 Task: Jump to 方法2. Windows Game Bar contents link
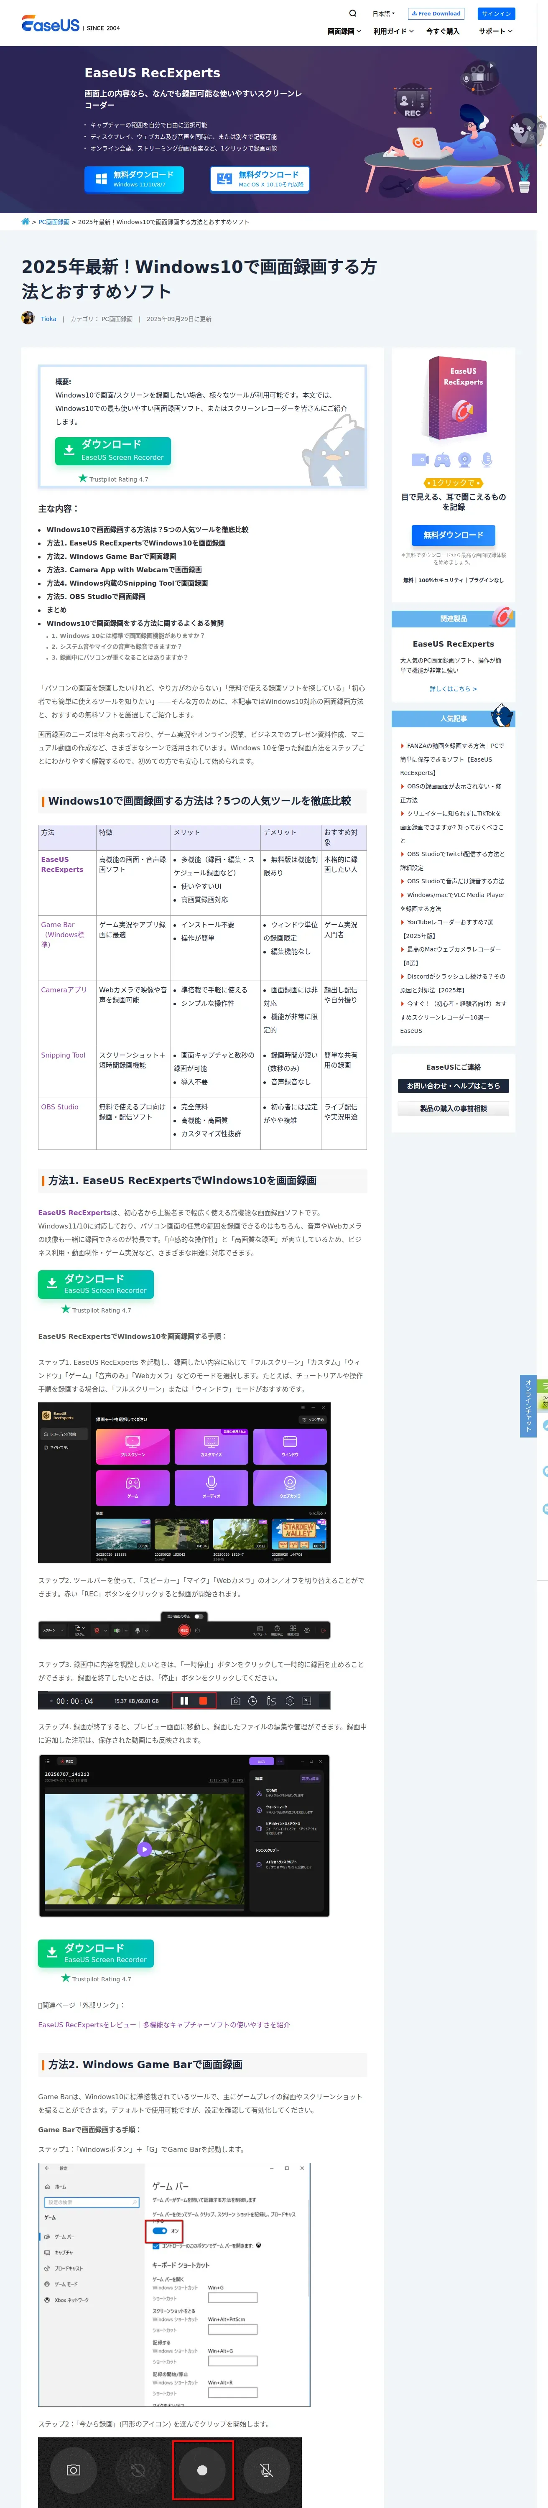click(x=111, y=556)
